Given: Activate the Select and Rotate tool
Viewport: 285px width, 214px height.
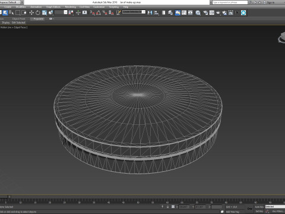Looking at the screenshot, I should tap(37, 12).
